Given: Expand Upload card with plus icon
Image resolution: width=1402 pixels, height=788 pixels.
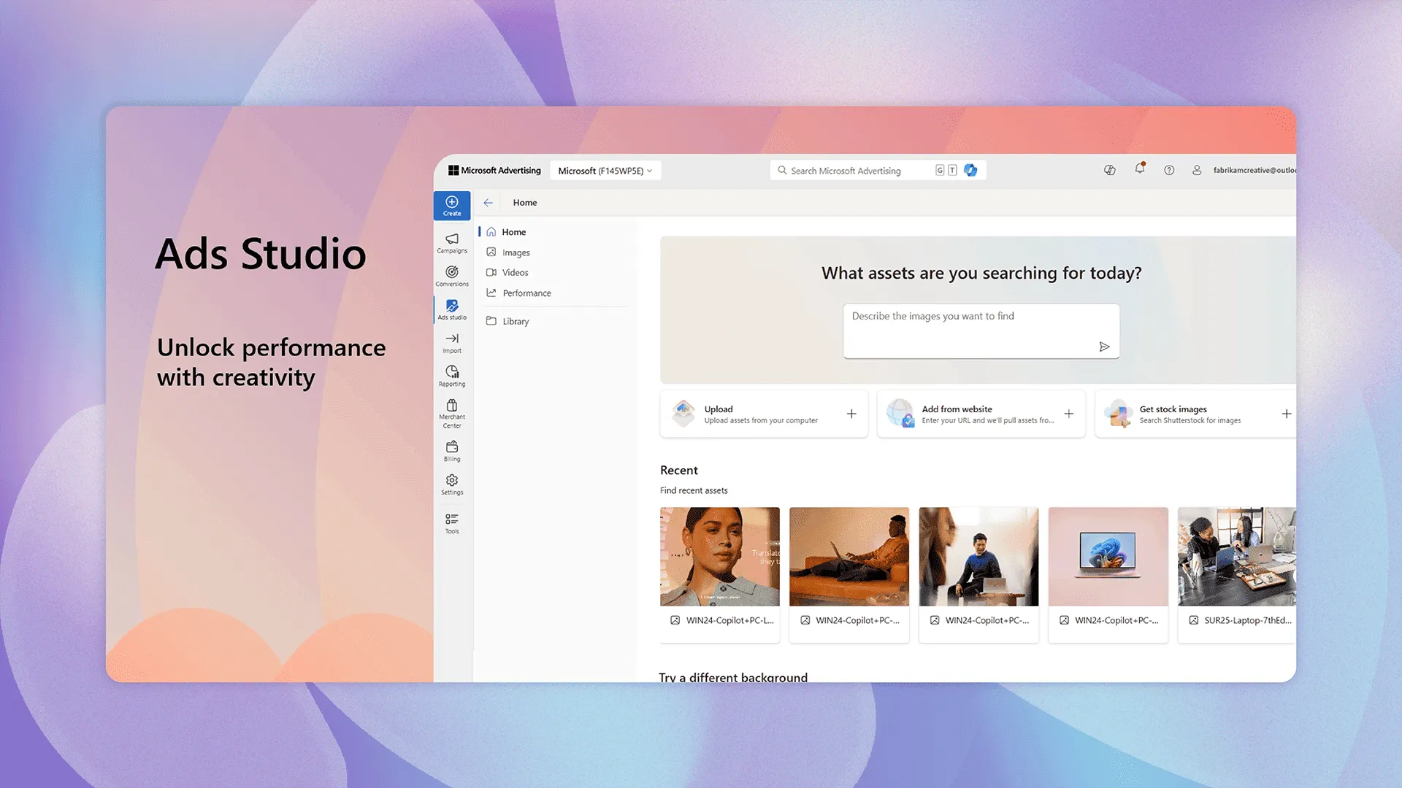Looking at the screenshot, I should tap(851, 414).
